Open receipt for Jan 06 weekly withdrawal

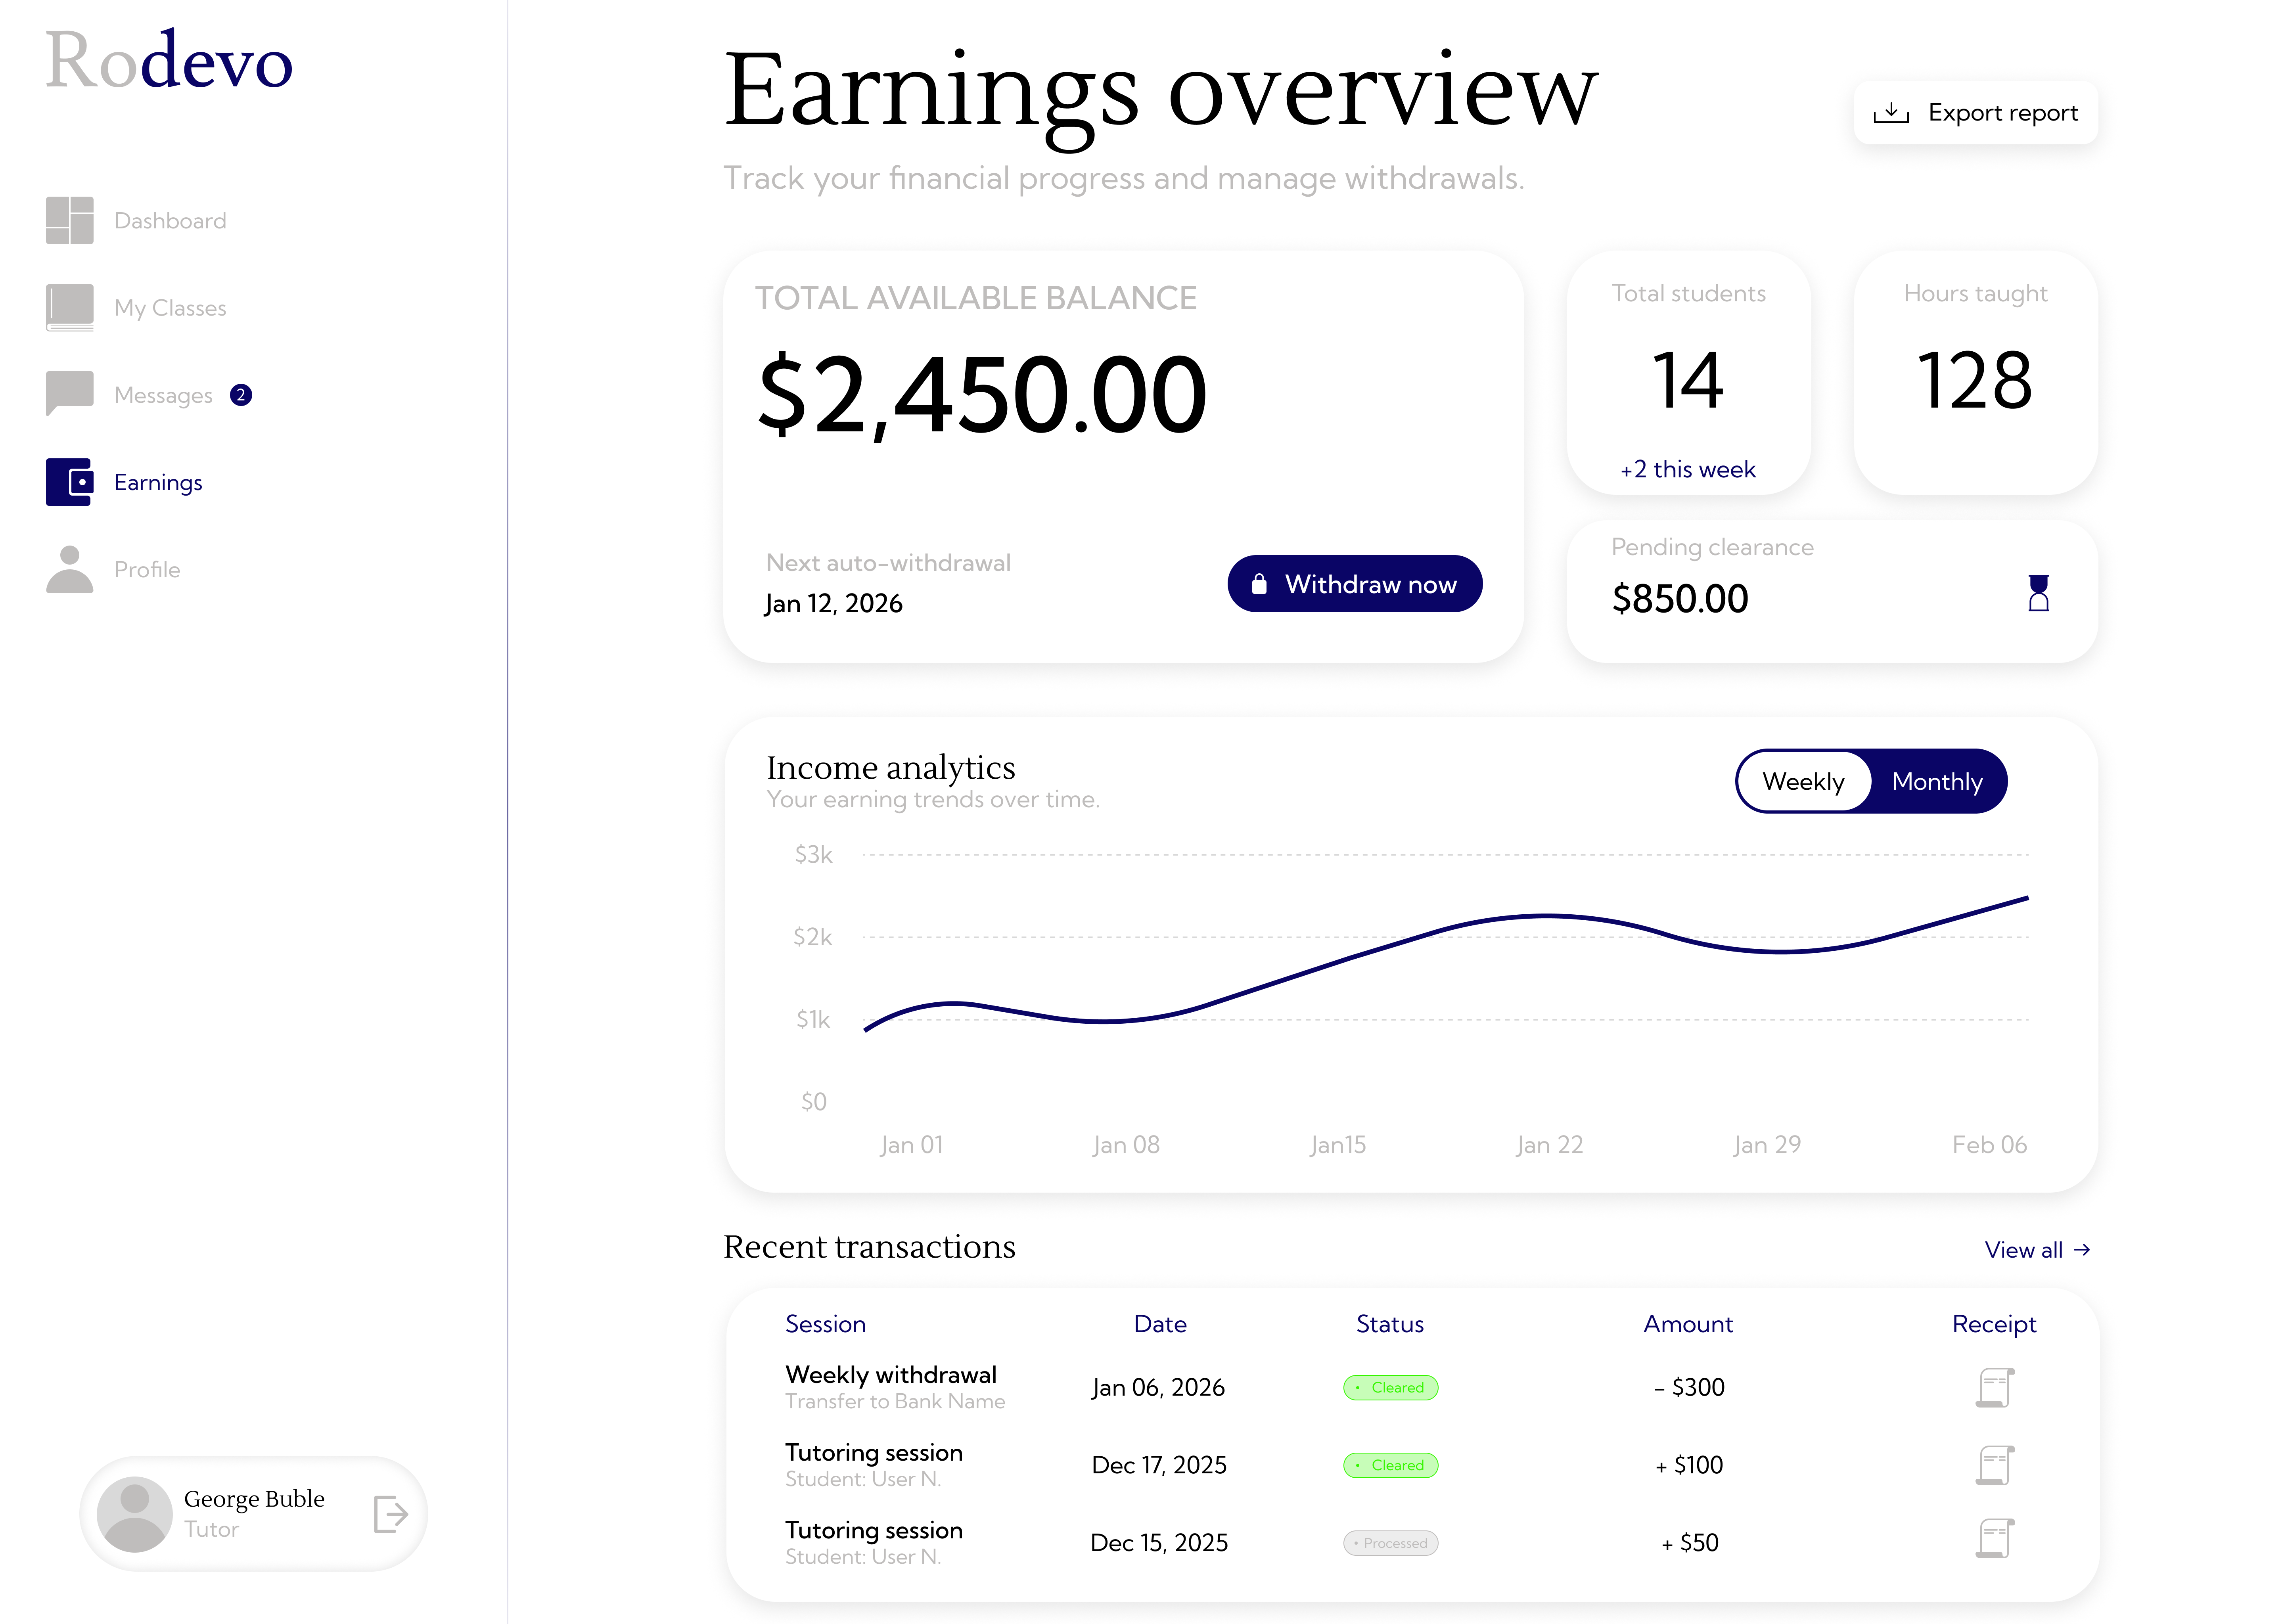pyautogui.click(x=1994, y=1388)
